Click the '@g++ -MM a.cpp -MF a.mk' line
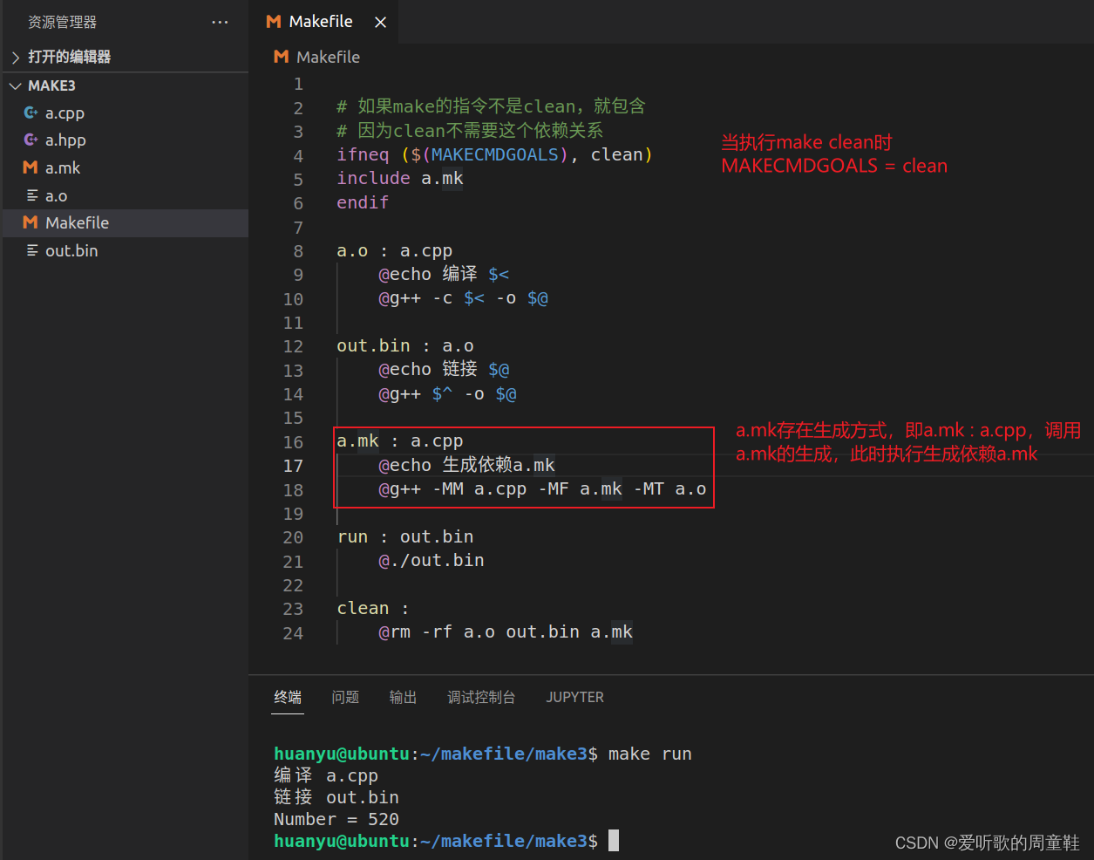The image size is (1094, 860). coord(542,488)
